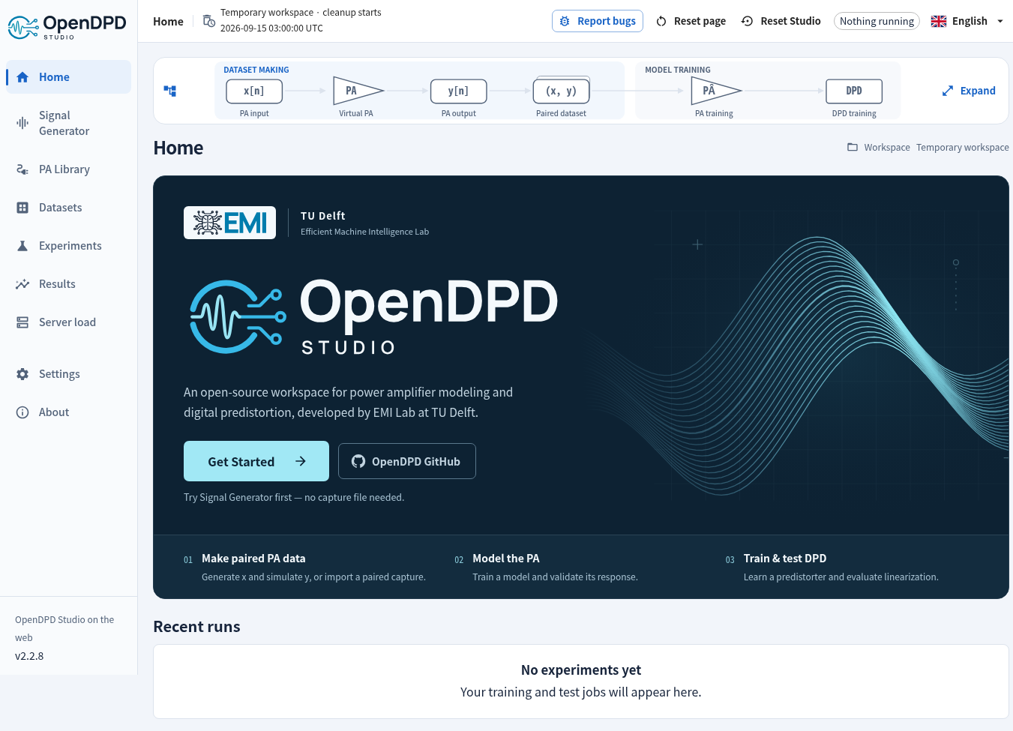Click the Get Started button
Viewport: 1013px width, 731px height.
click(x=256, y=461)
